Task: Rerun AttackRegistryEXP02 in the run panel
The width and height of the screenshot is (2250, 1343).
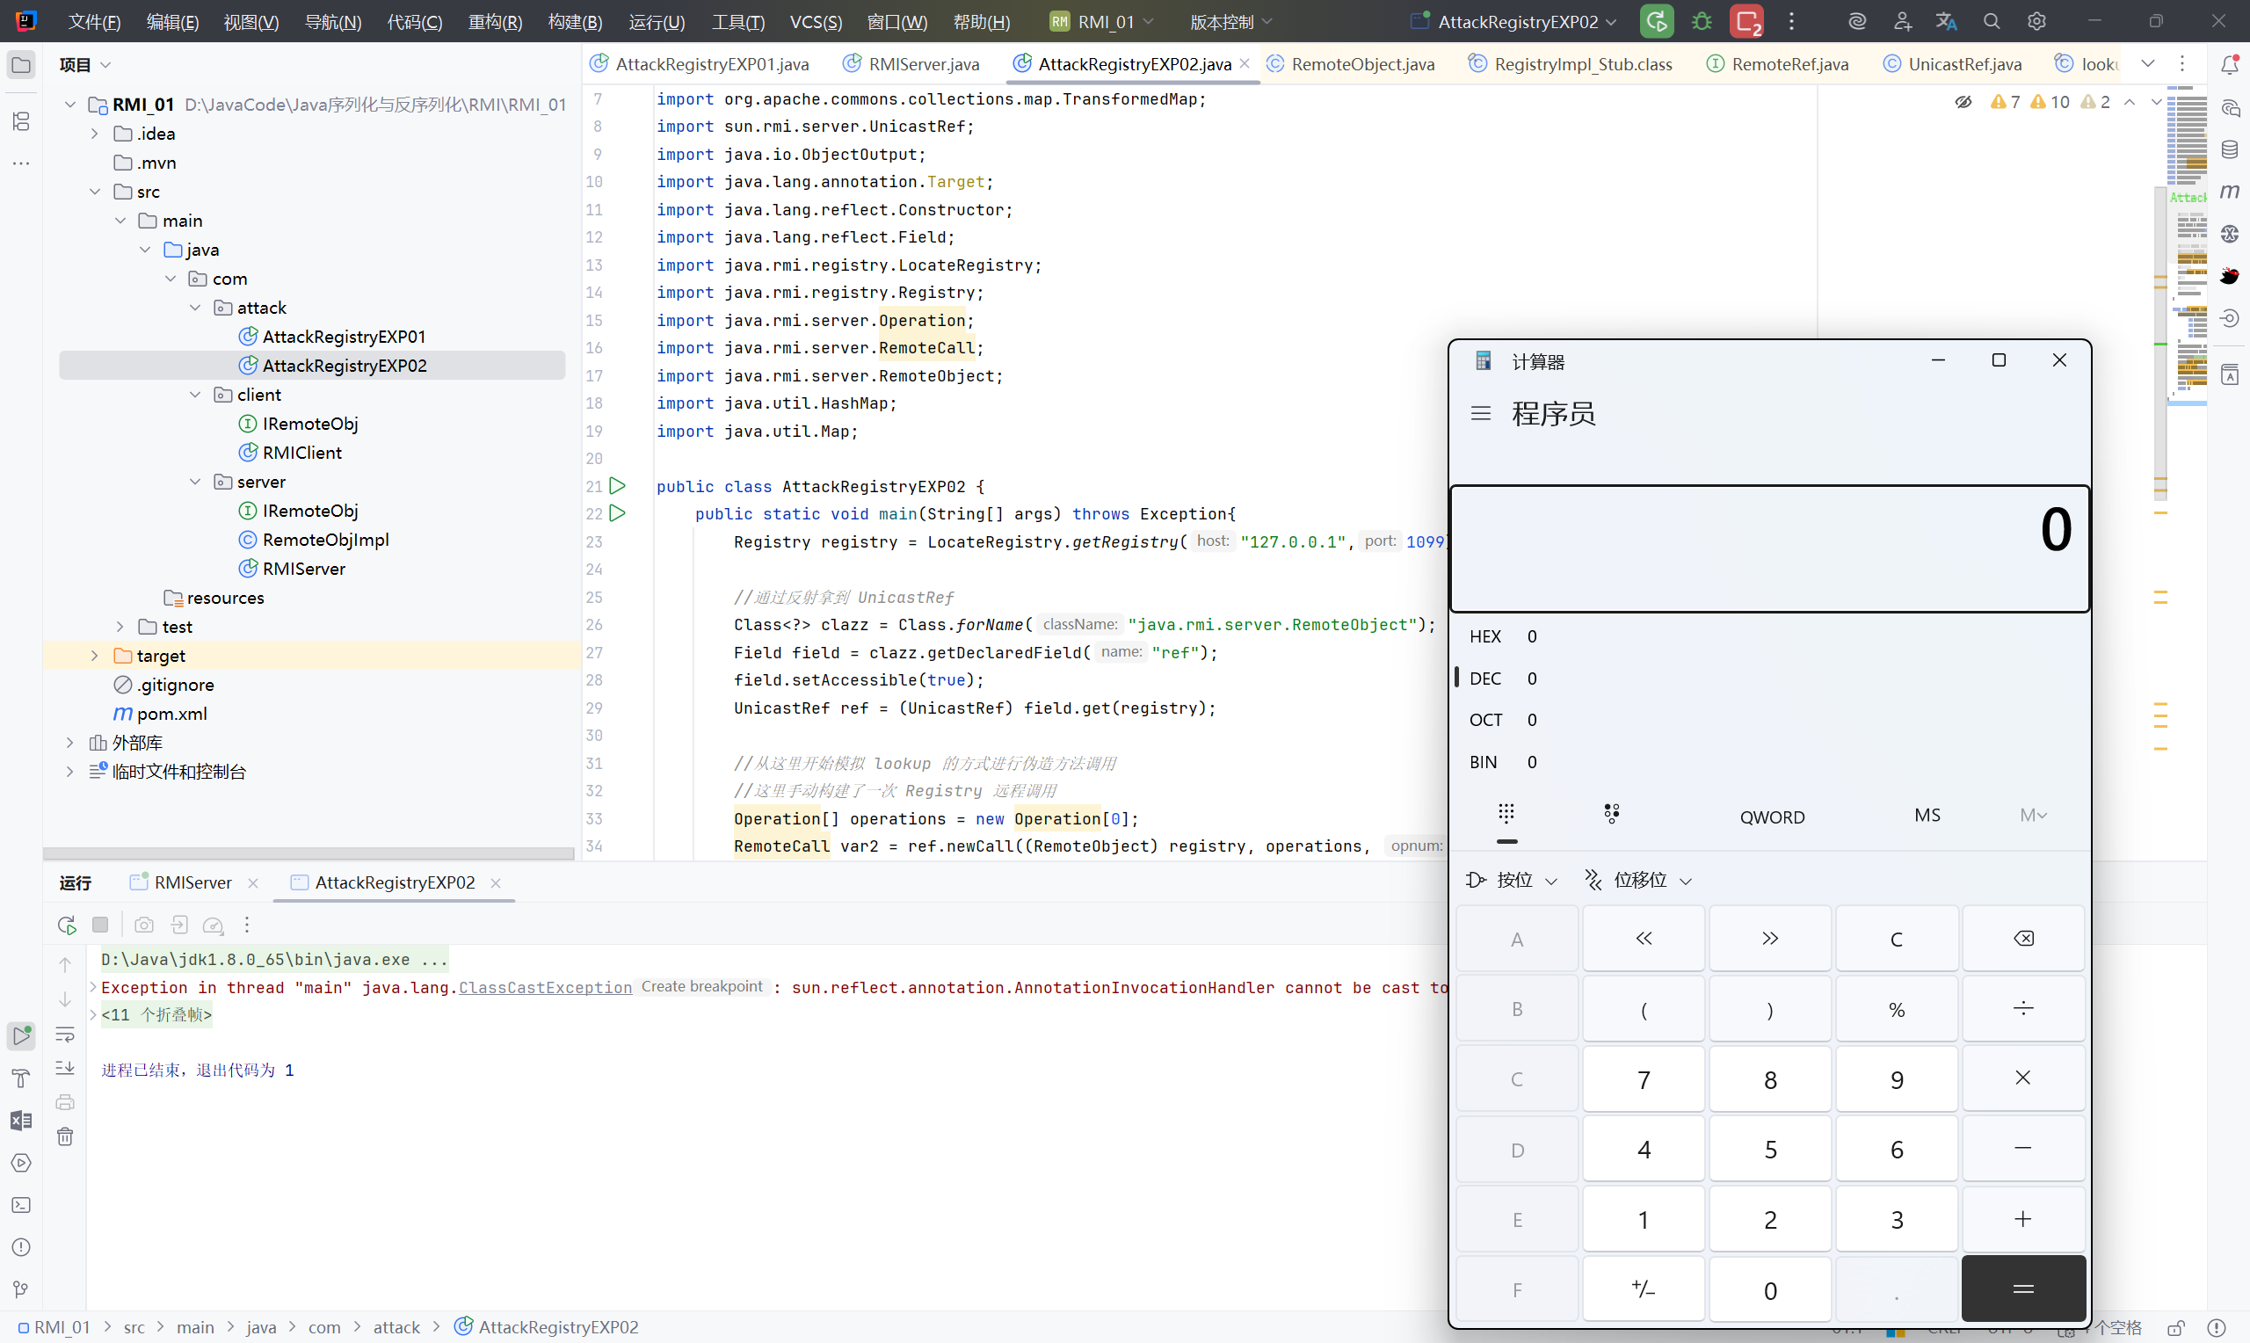Action: pyautogui.click(x=66, y=925)
